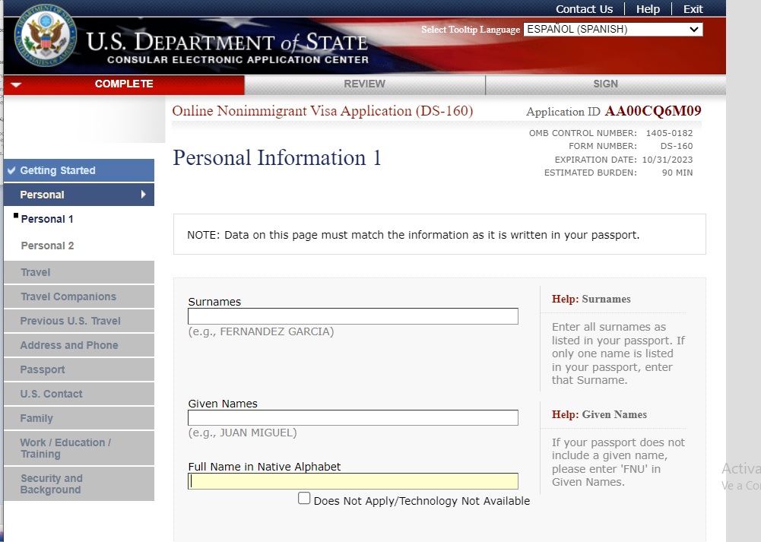Open the Select Tooltip Language dropdown
The width and height of the screenshot is (761, 542).
tap(612, 30)
